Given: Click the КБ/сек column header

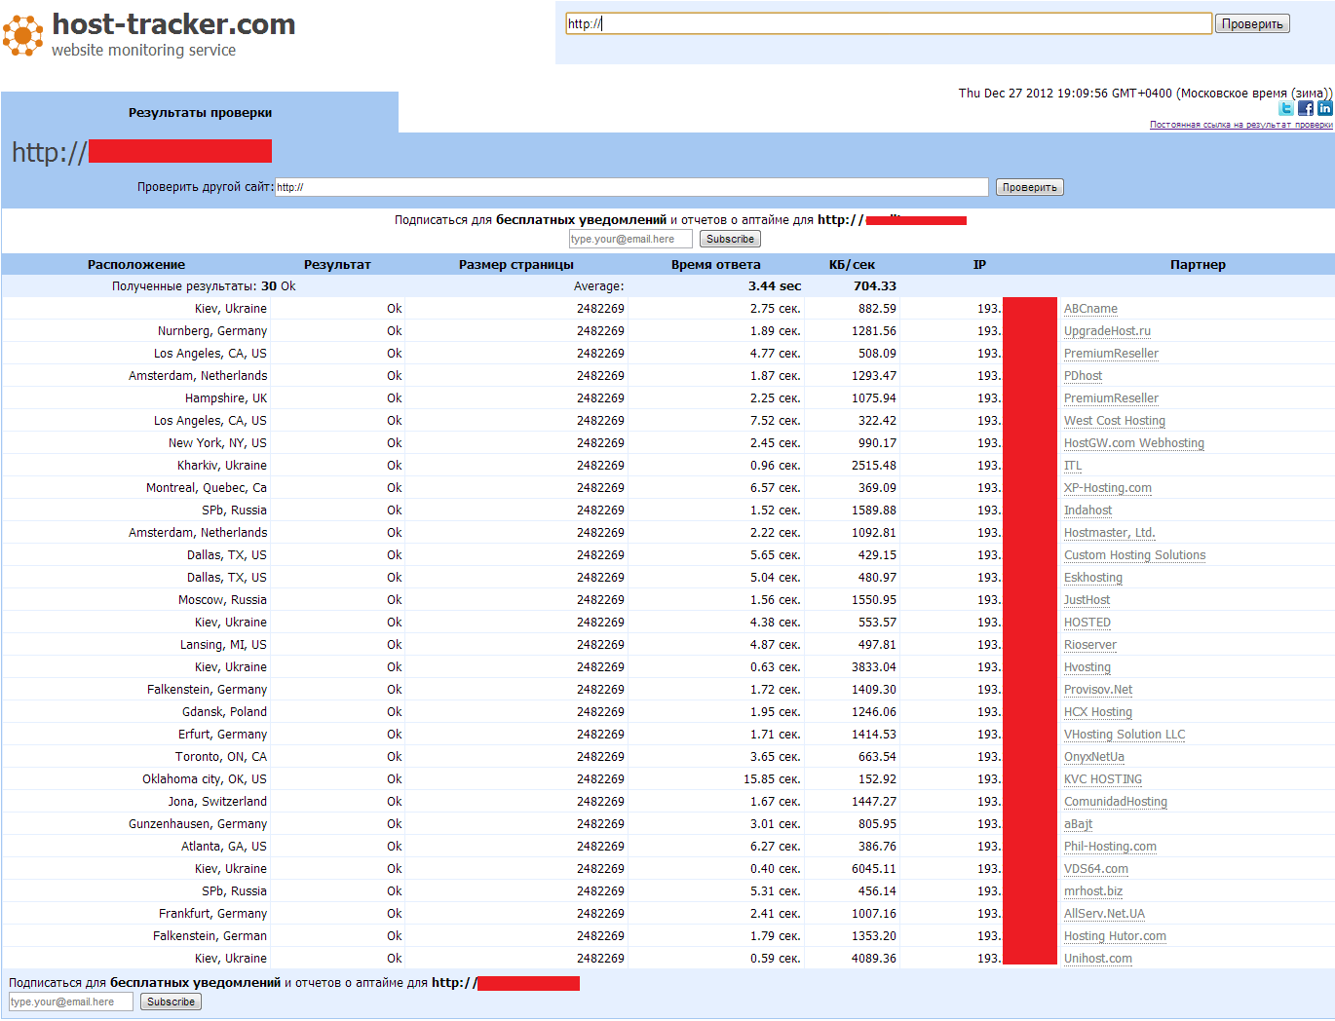Looking at the screenshot, I should 852,265.
